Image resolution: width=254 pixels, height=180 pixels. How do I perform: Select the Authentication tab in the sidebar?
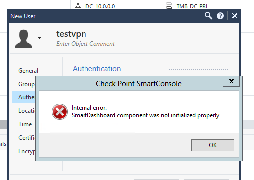tap(24, 97)
